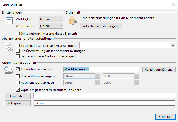Image resolution: width=178 pixels, height=122 pixels.
Task: Expand the voting buttons combo box
Action: coord(173,45)
